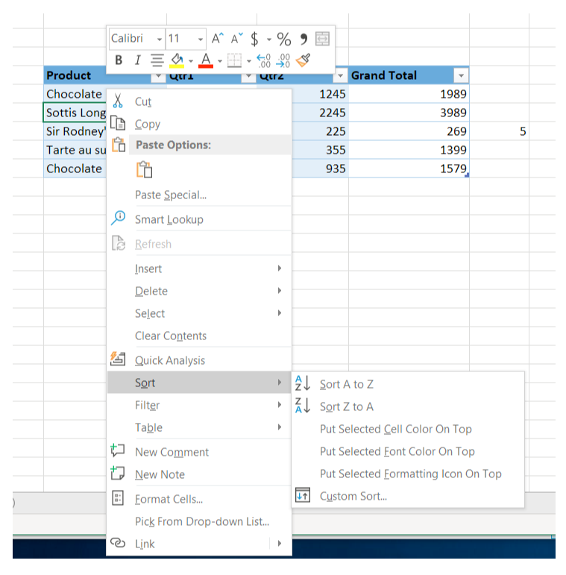Click the Decrease Decimal icon
Viewport: 566px width, 575px height.
[283, 60]
